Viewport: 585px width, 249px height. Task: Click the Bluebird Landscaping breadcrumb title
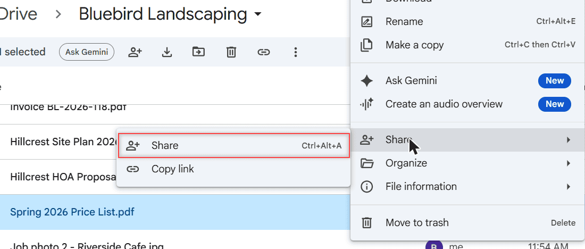coord(163,14)
